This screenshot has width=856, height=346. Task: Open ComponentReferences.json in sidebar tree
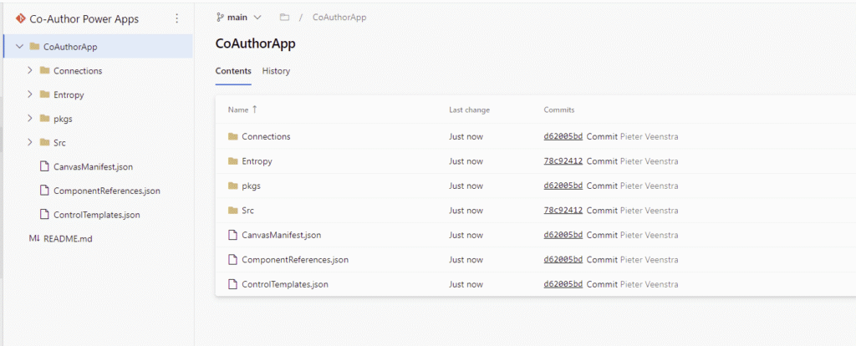click(106, 191)
